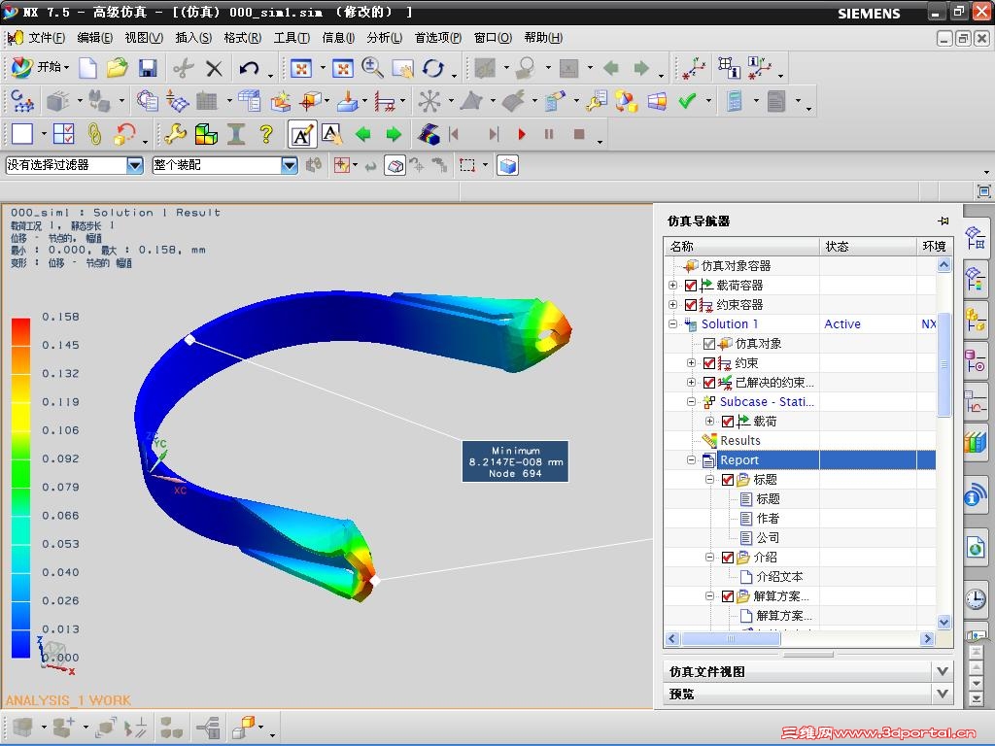Click the yellow wrench icon
Image resolution: width=995 pixels, height=746 pixels.
(x=175, y=134)
